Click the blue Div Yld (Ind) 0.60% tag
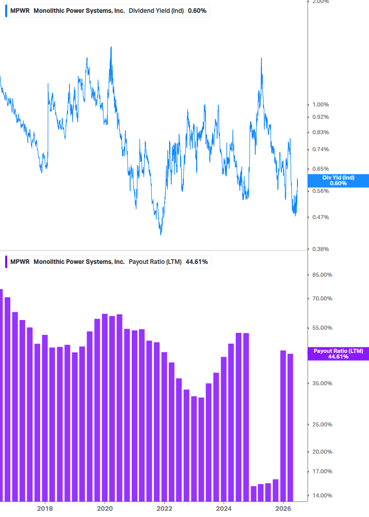Viewport: 369px width, 517px height. tap(338, 181)
